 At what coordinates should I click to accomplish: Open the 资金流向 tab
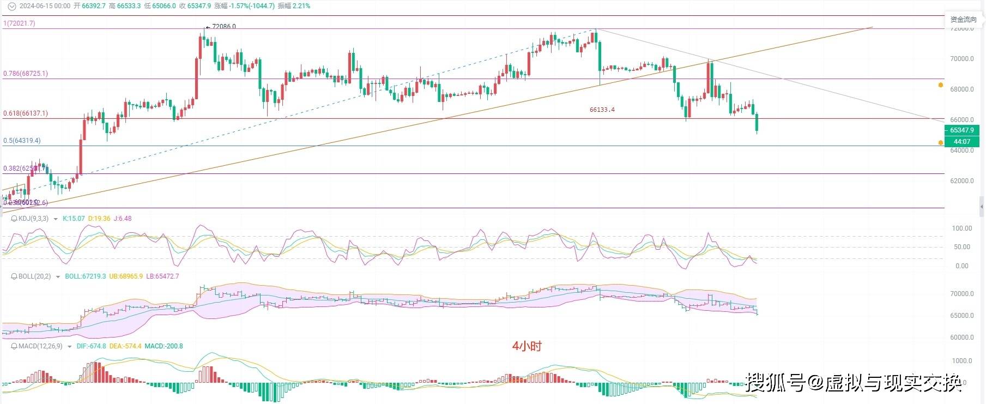click(x=963, y=20)
